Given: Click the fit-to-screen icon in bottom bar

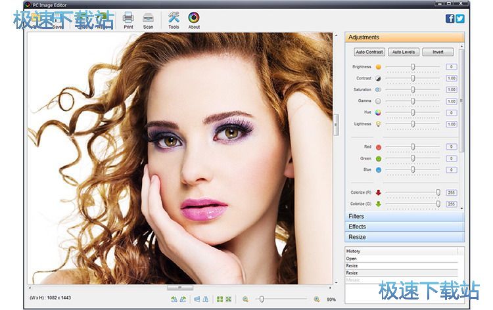Looking at the screenshot, I should click(x=229, y=299).
